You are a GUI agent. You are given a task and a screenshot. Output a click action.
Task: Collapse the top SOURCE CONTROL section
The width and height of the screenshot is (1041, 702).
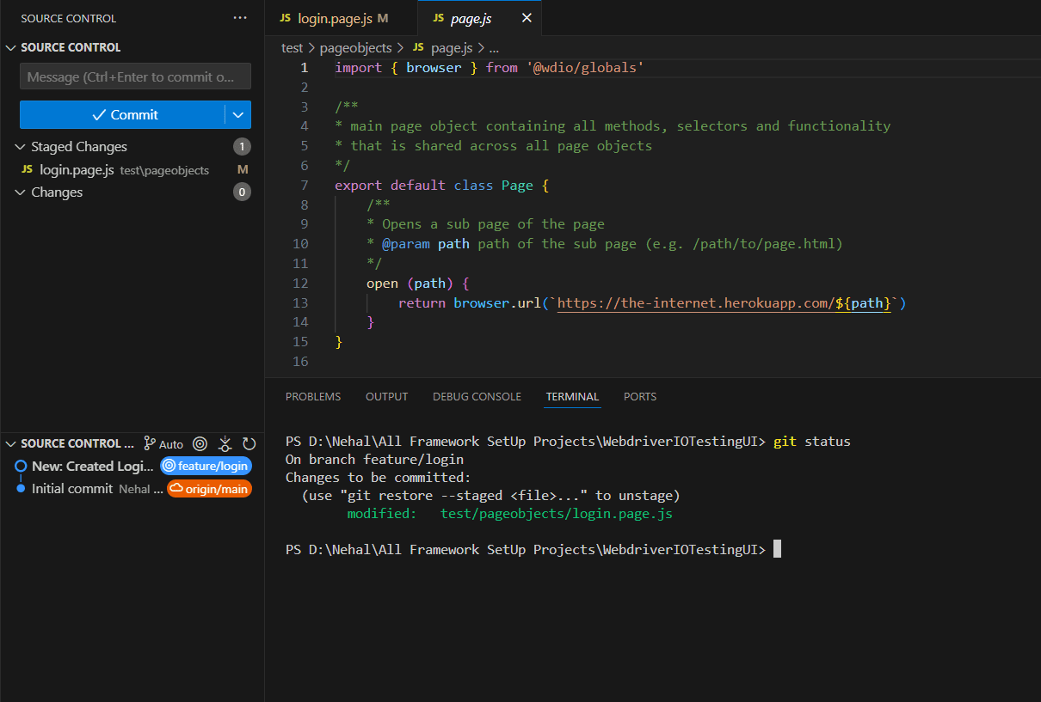(x=11, y=47)
